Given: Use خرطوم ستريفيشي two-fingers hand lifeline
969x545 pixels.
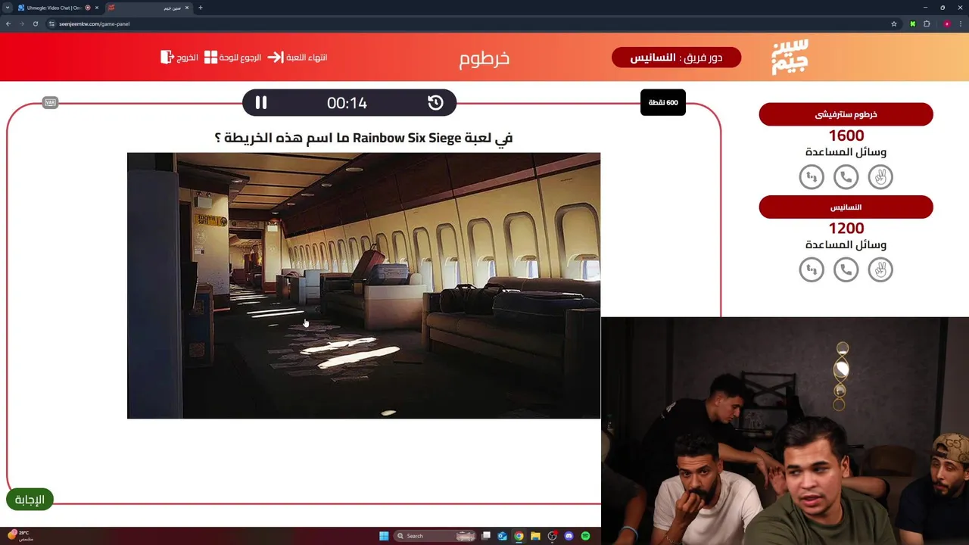Looking at the screenshot, I should pyautogui.click(x=880, y=177).
